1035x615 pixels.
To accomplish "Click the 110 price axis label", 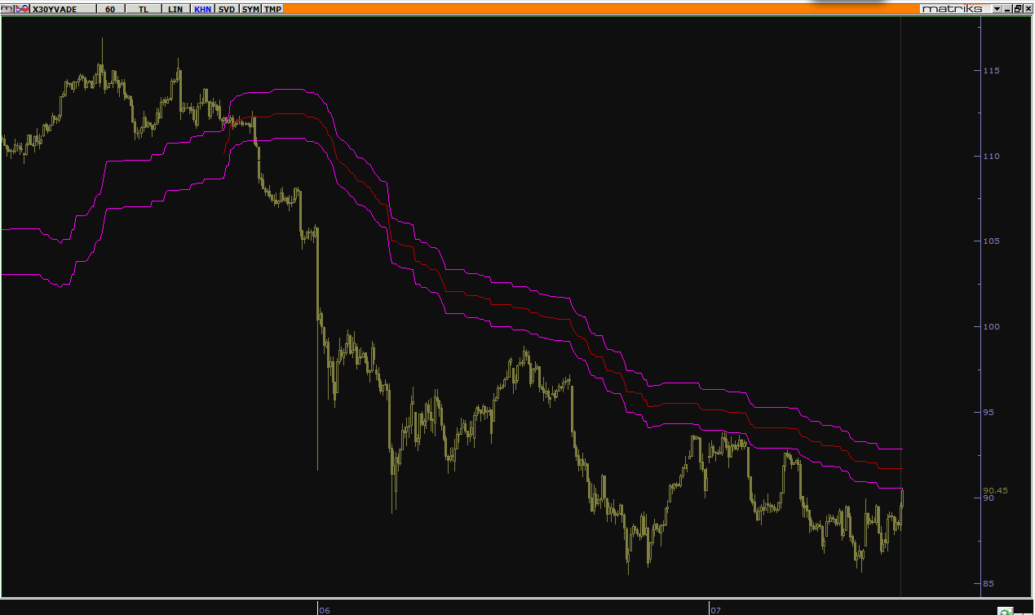I will (991, 157).
